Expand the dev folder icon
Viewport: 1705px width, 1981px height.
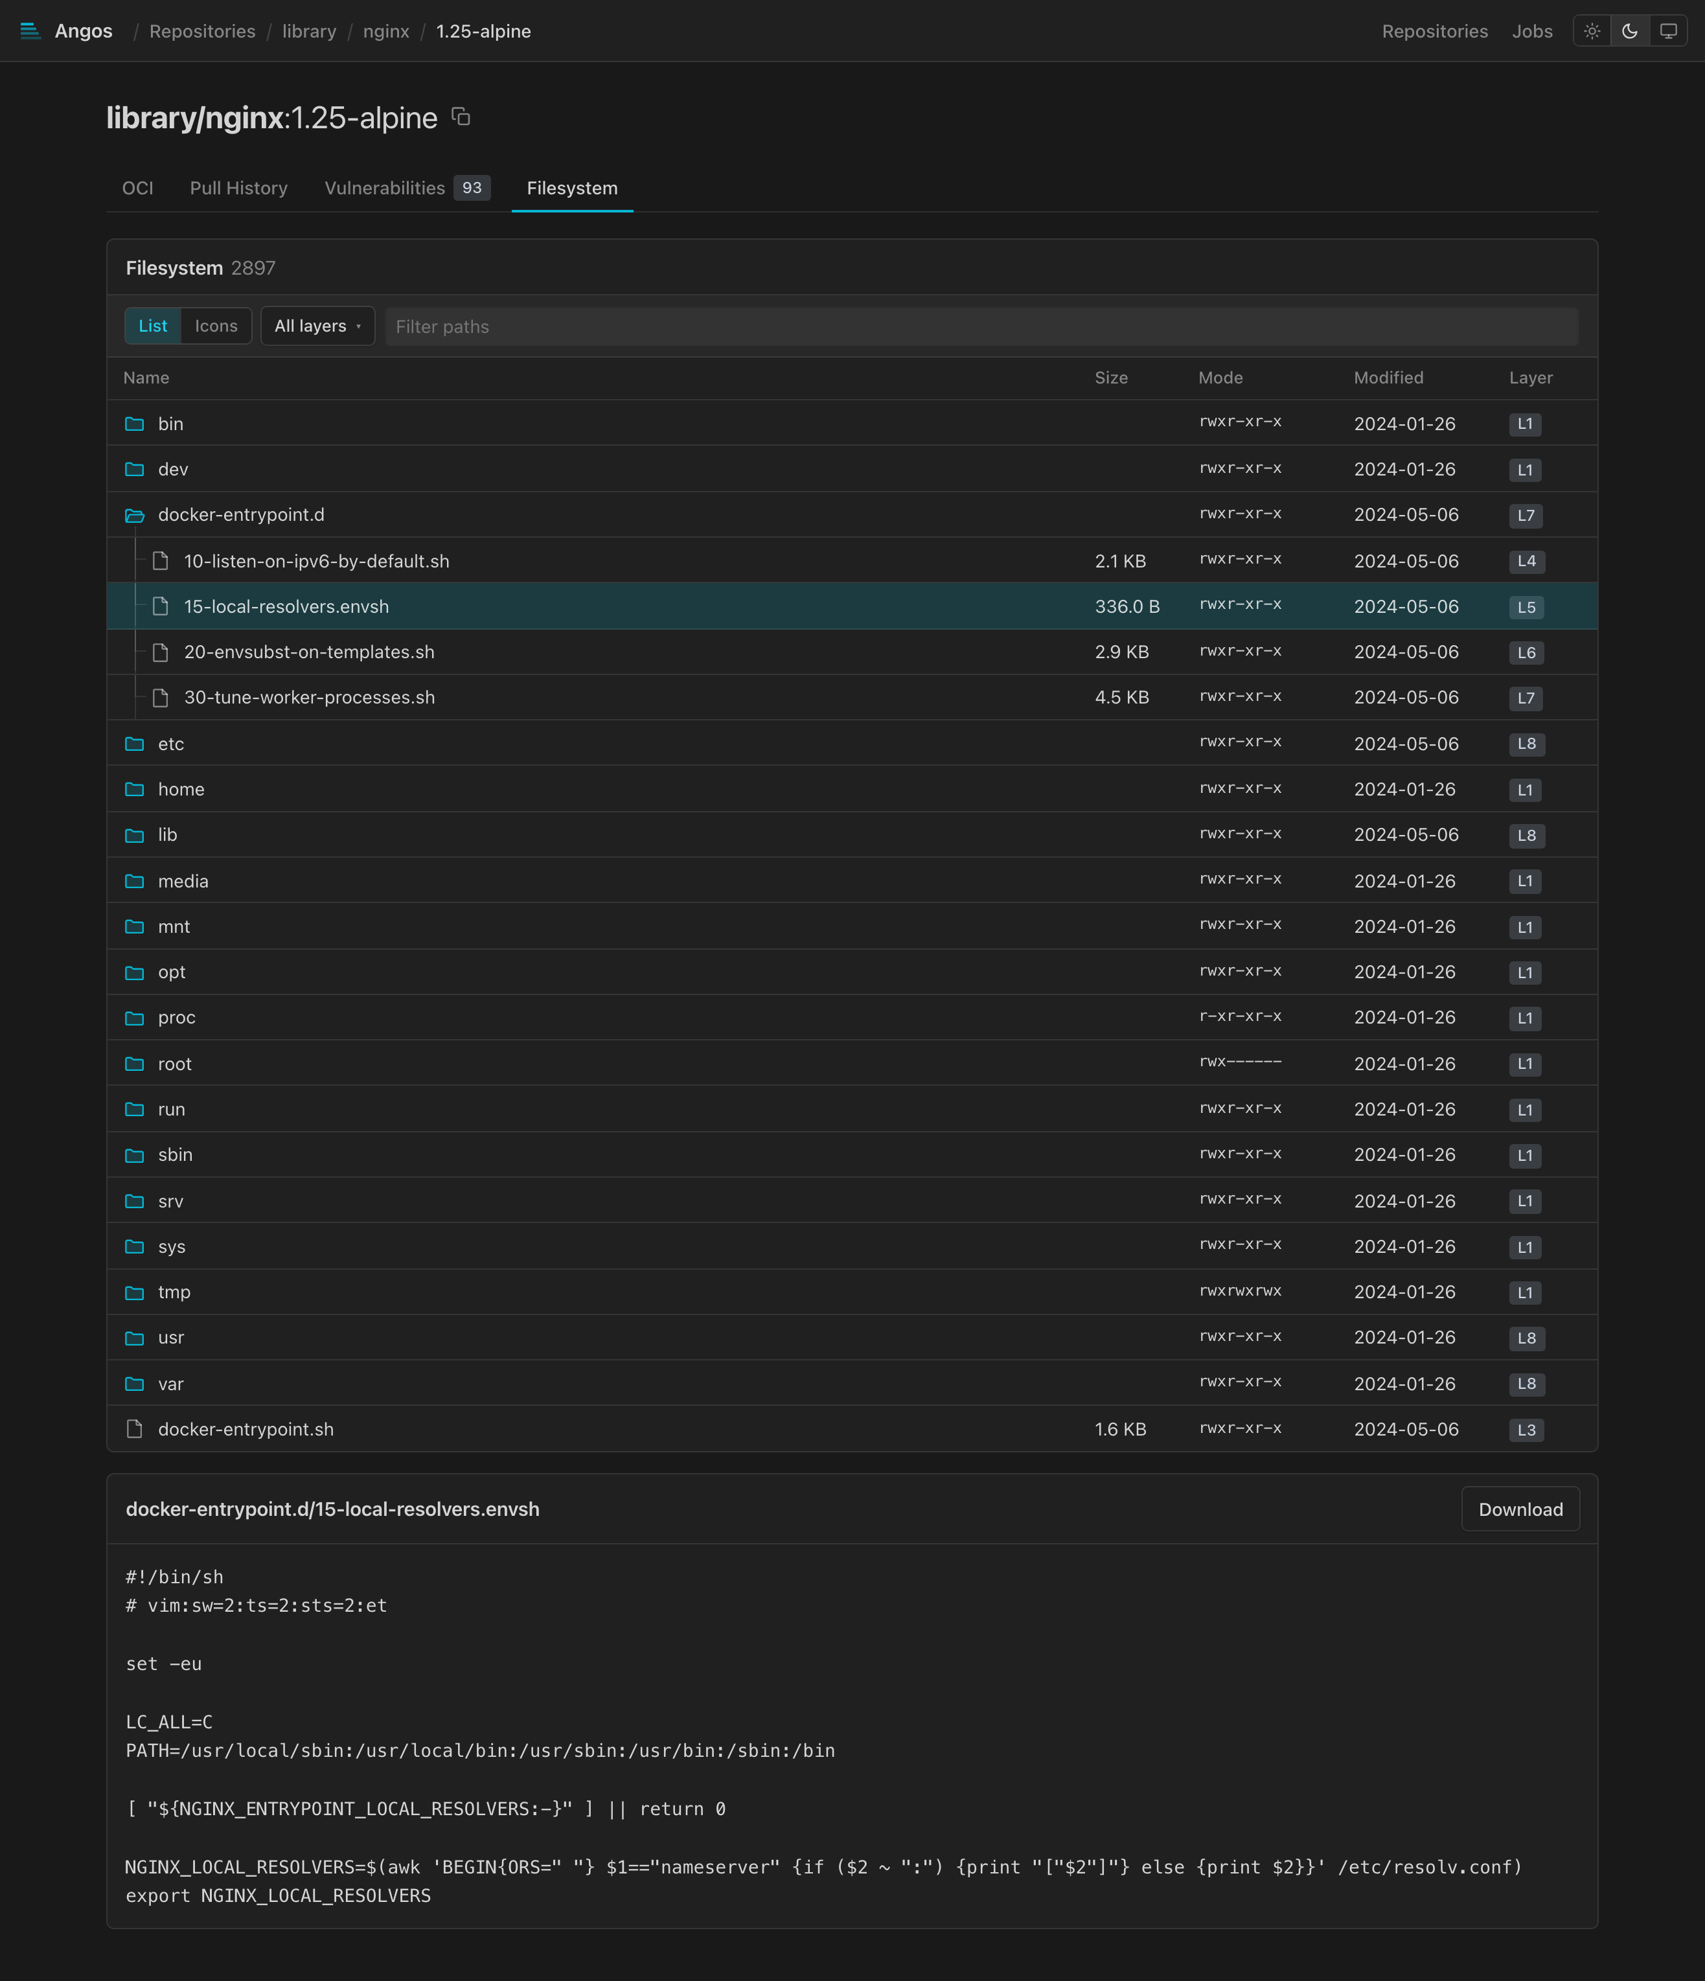(135, 470)
